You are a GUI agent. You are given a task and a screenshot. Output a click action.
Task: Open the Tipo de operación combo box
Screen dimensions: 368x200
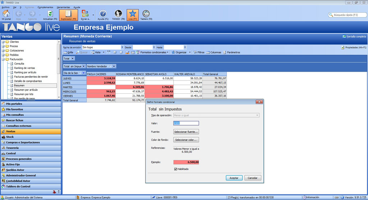(216, 115)
